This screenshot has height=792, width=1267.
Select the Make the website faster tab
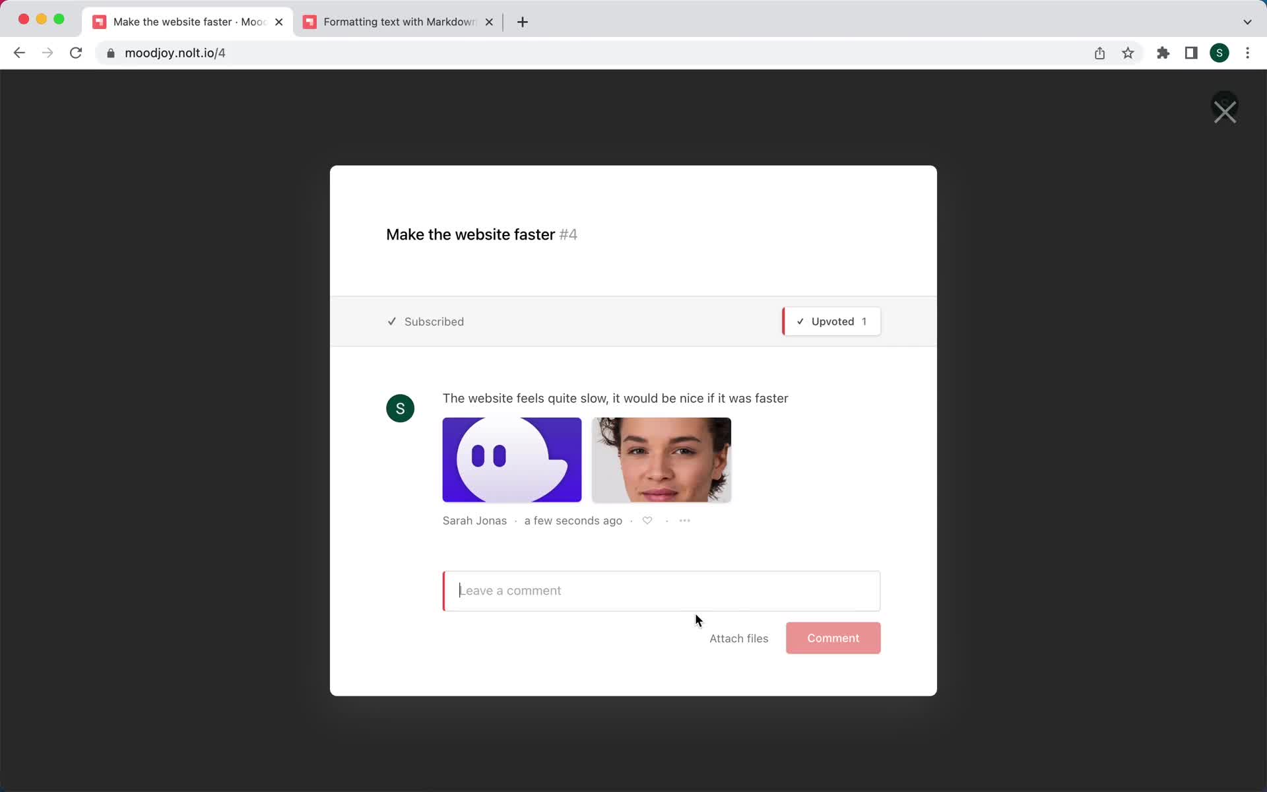pyautogui.click(x=186, y=21)
